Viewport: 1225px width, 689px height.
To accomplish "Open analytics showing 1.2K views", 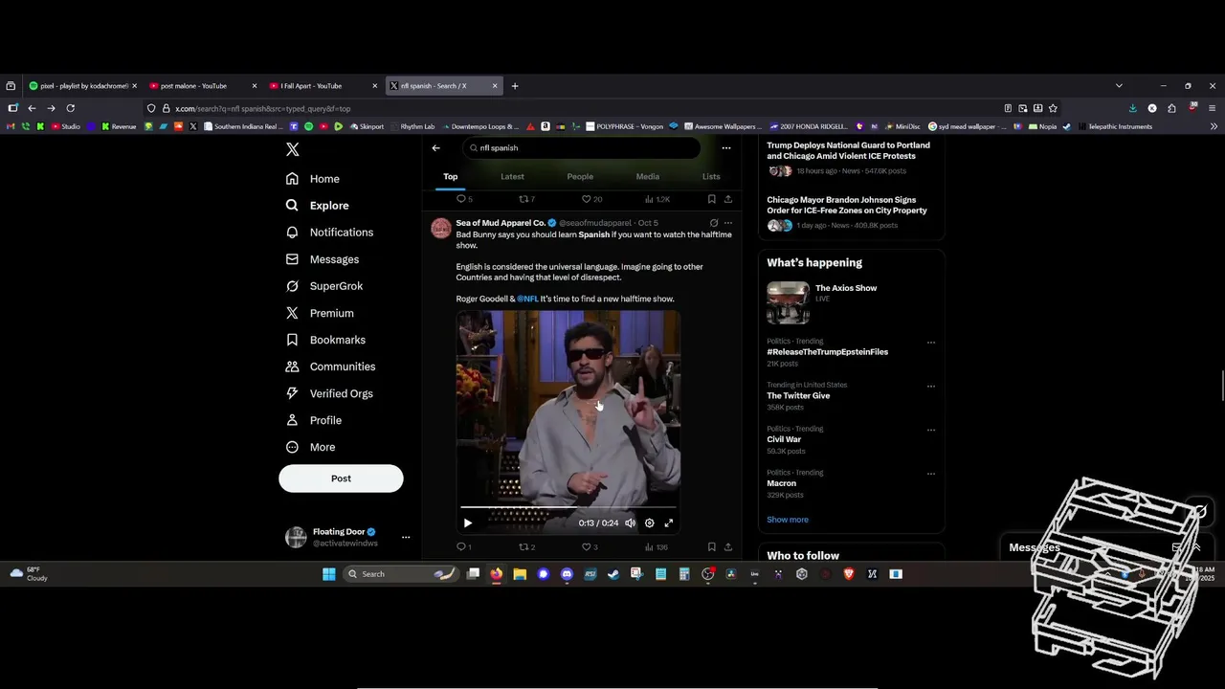I will 657,199.
